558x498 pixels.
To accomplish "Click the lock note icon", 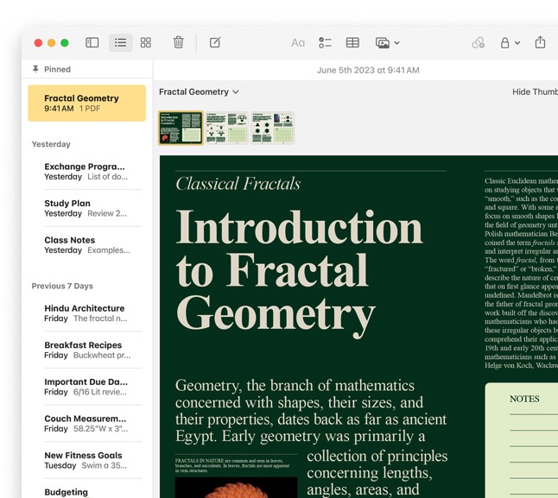I will (x=504, y=42).
